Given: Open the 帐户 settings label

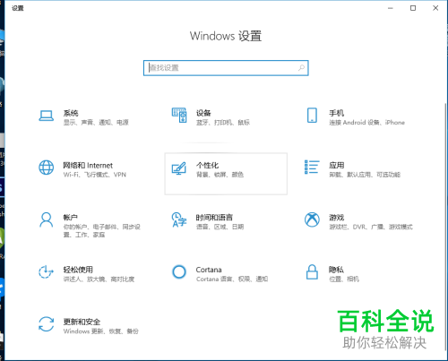Looking at the screenshot, I should pyautogui.click(x=71, y=218).
